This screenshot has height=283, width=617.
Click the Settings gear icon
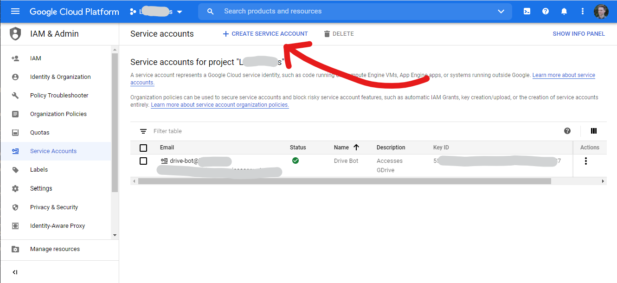coord(15,188)
